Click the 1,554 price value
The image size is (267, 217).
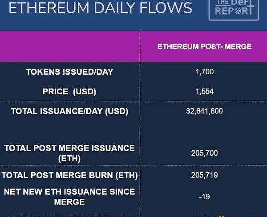(x=204, y=92)
